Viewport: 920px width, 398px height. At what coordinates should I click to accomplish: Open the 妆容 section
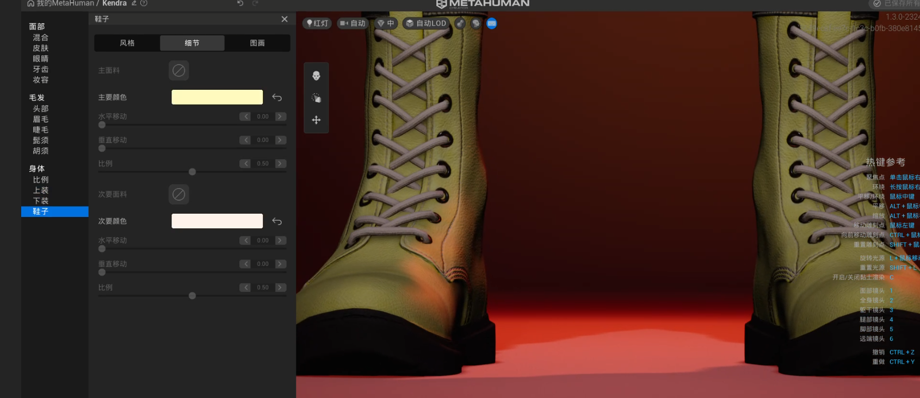tap(41, 79)
